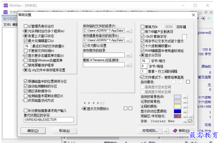Toggle 恢复上次窗口状态 checkbox

[x=26, y=36]
